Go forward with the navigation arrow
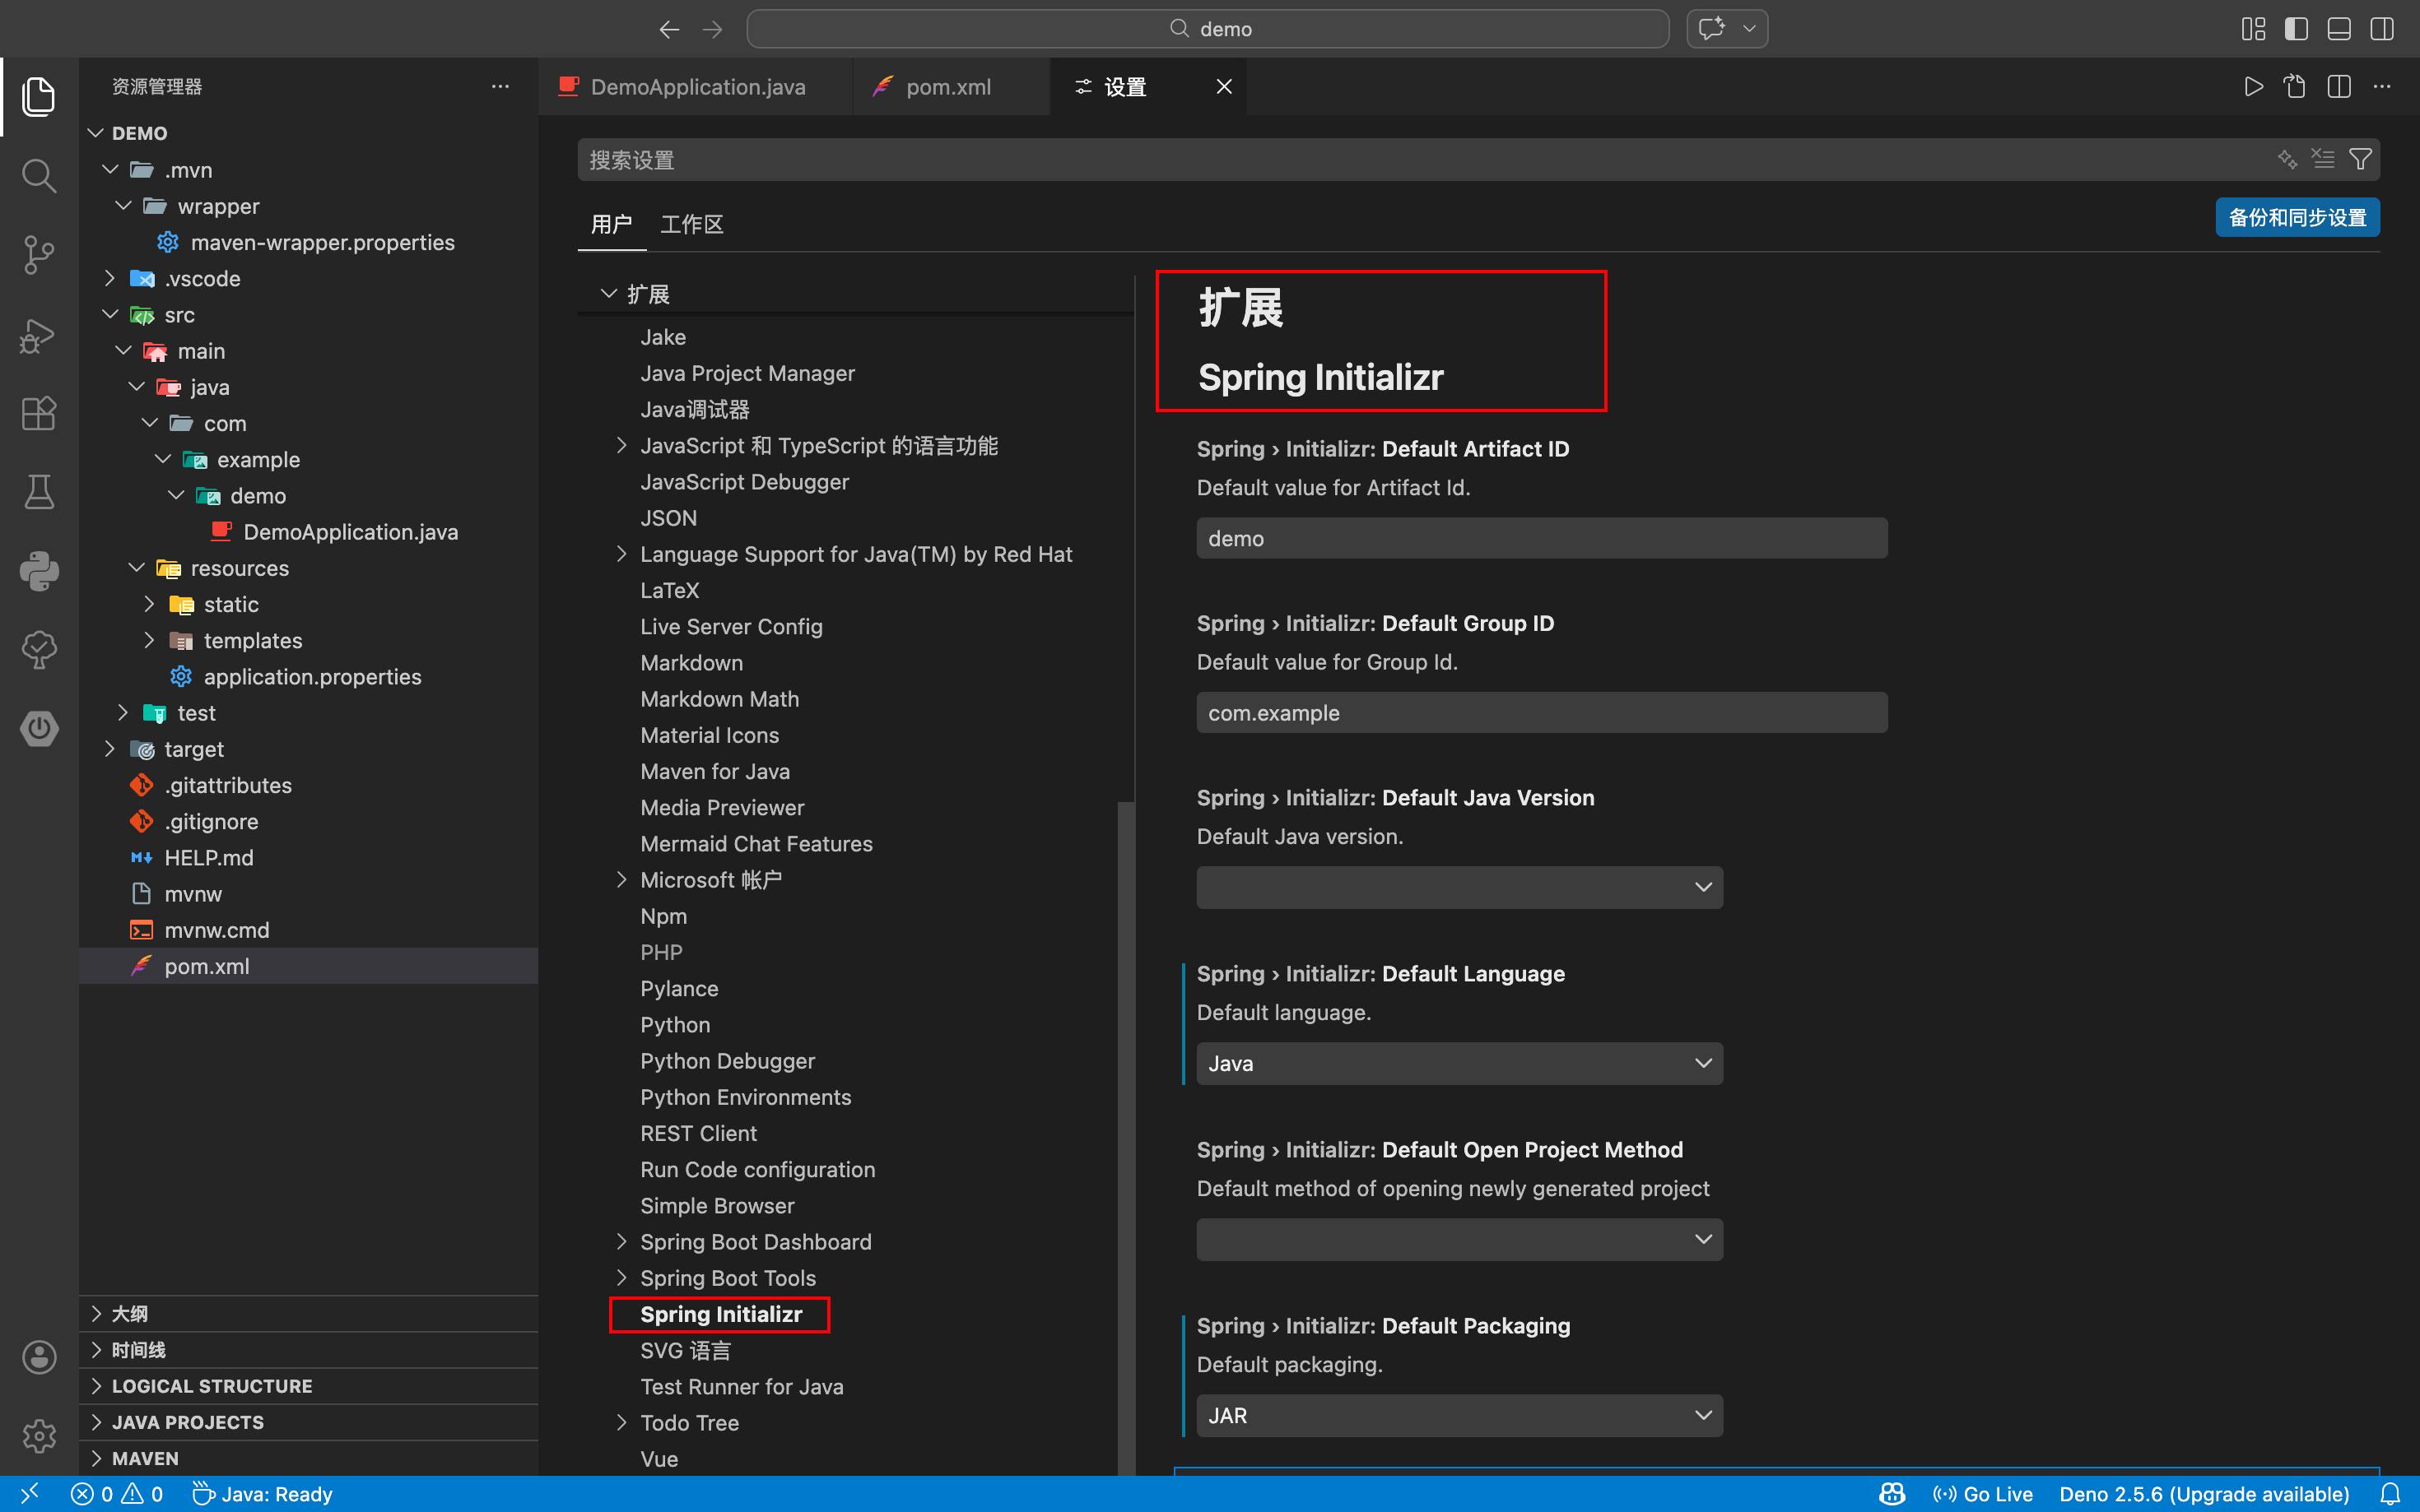2420x1512 pixels. [712, 29]
